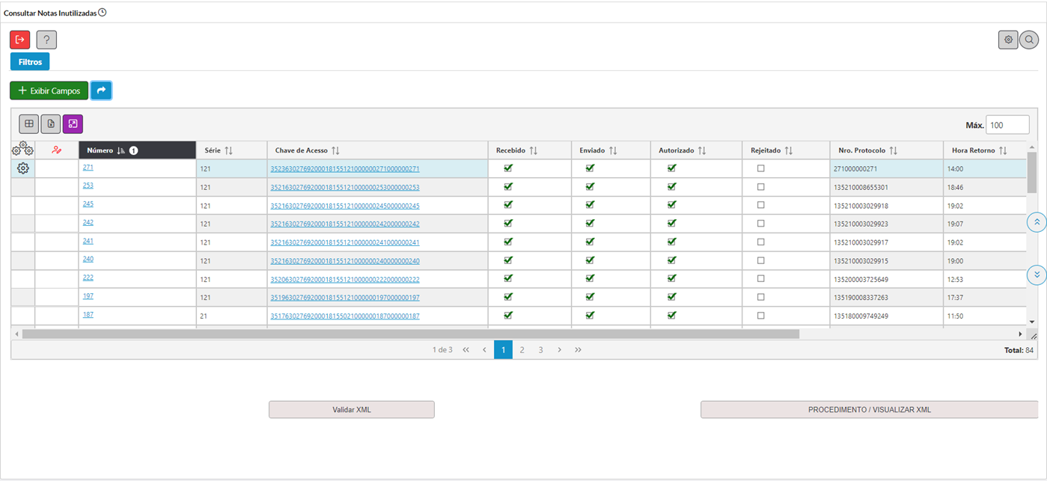Sort by the Enviado column sort icon
This screenshot has height=481, width=1047.
(x=613, y=150)
